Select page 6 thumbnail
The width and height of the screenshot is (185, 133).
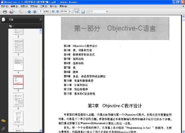(18, 100)
